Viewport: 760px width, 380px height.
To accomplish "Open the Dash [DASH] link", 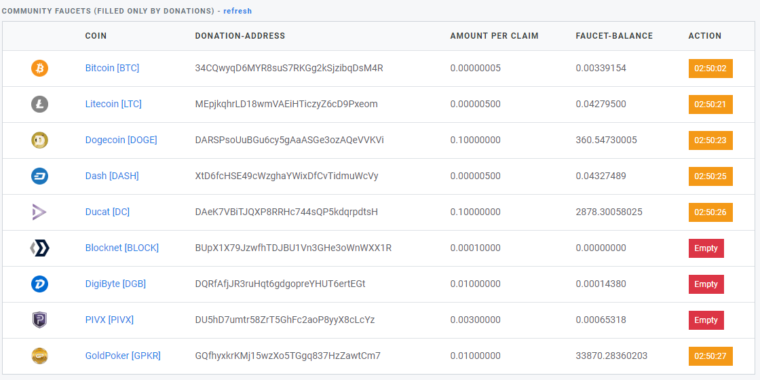I will point(112,176).
